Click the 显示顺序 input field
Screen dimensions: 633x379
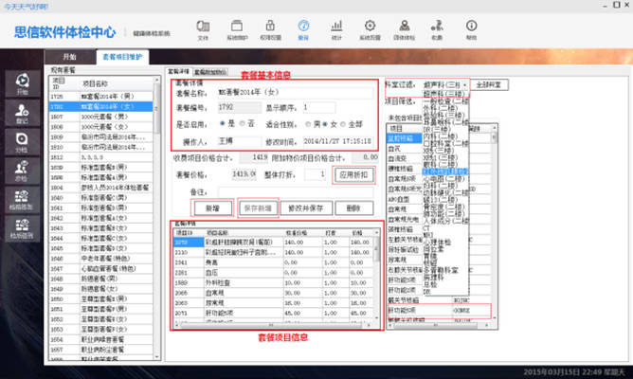318,107
